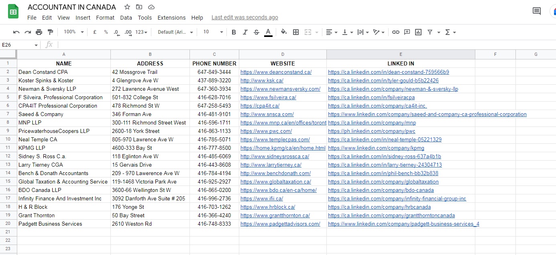Expand the filter views arrow
556x255 pixels.
tap(439, 32)
